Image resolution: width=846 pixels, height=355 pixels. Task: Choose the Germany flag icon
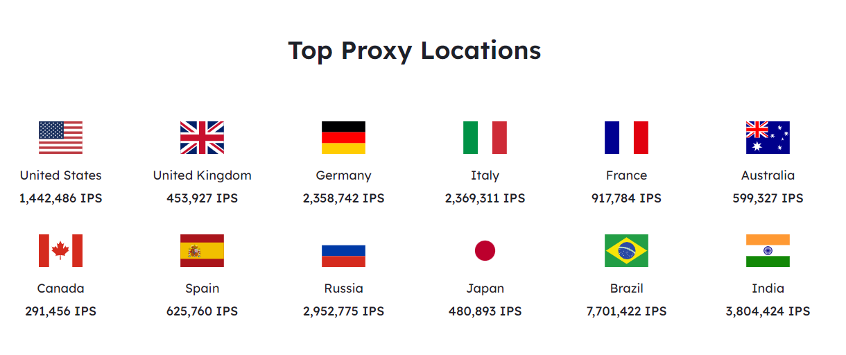tap(343, 137)
